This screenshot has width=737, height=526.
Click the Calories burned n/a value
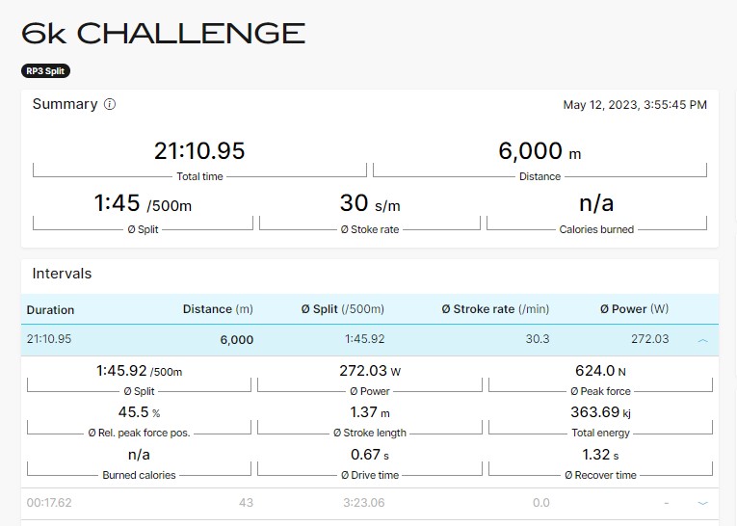596,203
